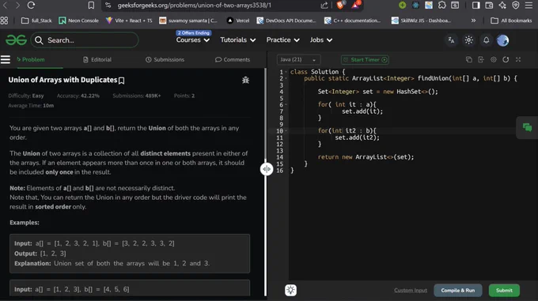538x301 pixels.
Task: Open the VPN shield icon
Action: point(515,6)
